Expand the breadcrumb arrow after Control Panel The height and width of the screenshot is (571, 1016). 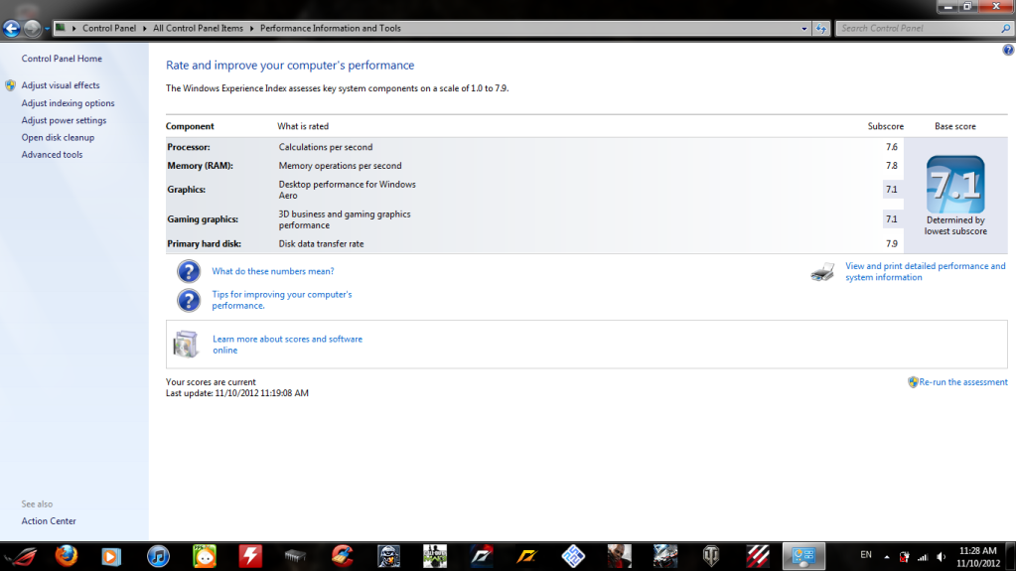145,29
